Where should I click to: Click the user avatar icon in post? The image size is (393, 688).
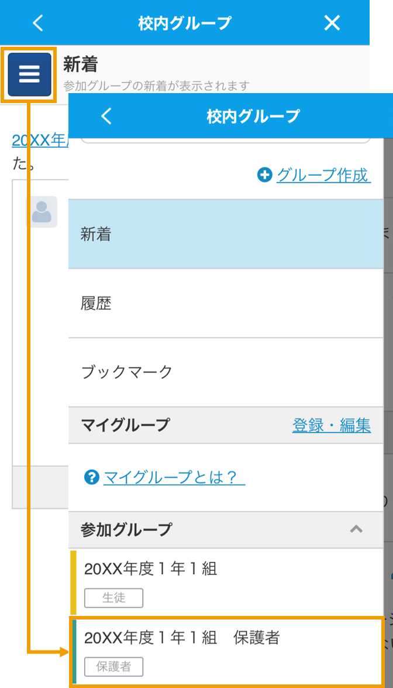tap(42, 211)
